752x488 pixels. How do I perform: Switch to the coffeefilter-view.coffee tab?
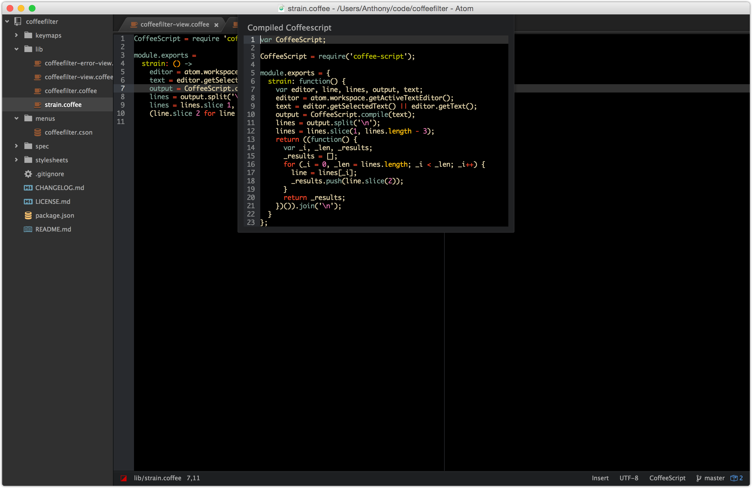pyautogui.click(x=175, y=24)
